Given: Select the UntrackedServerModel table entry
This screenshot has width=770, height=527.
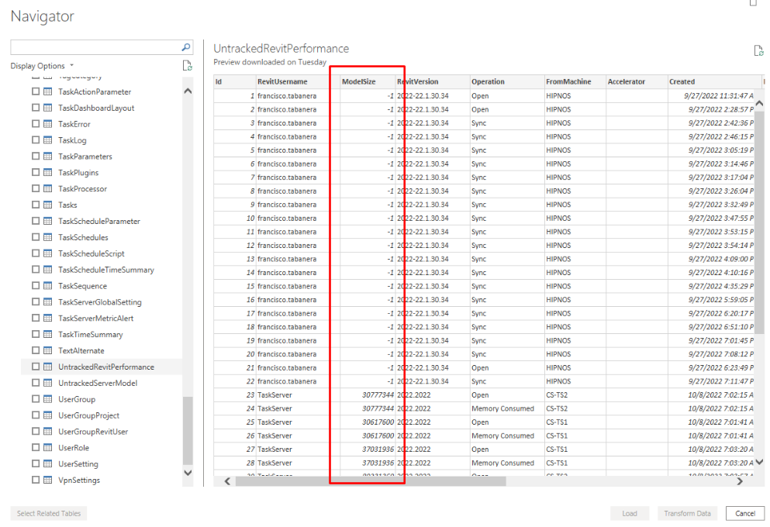Looking at the screenshot, I should 98,383.
